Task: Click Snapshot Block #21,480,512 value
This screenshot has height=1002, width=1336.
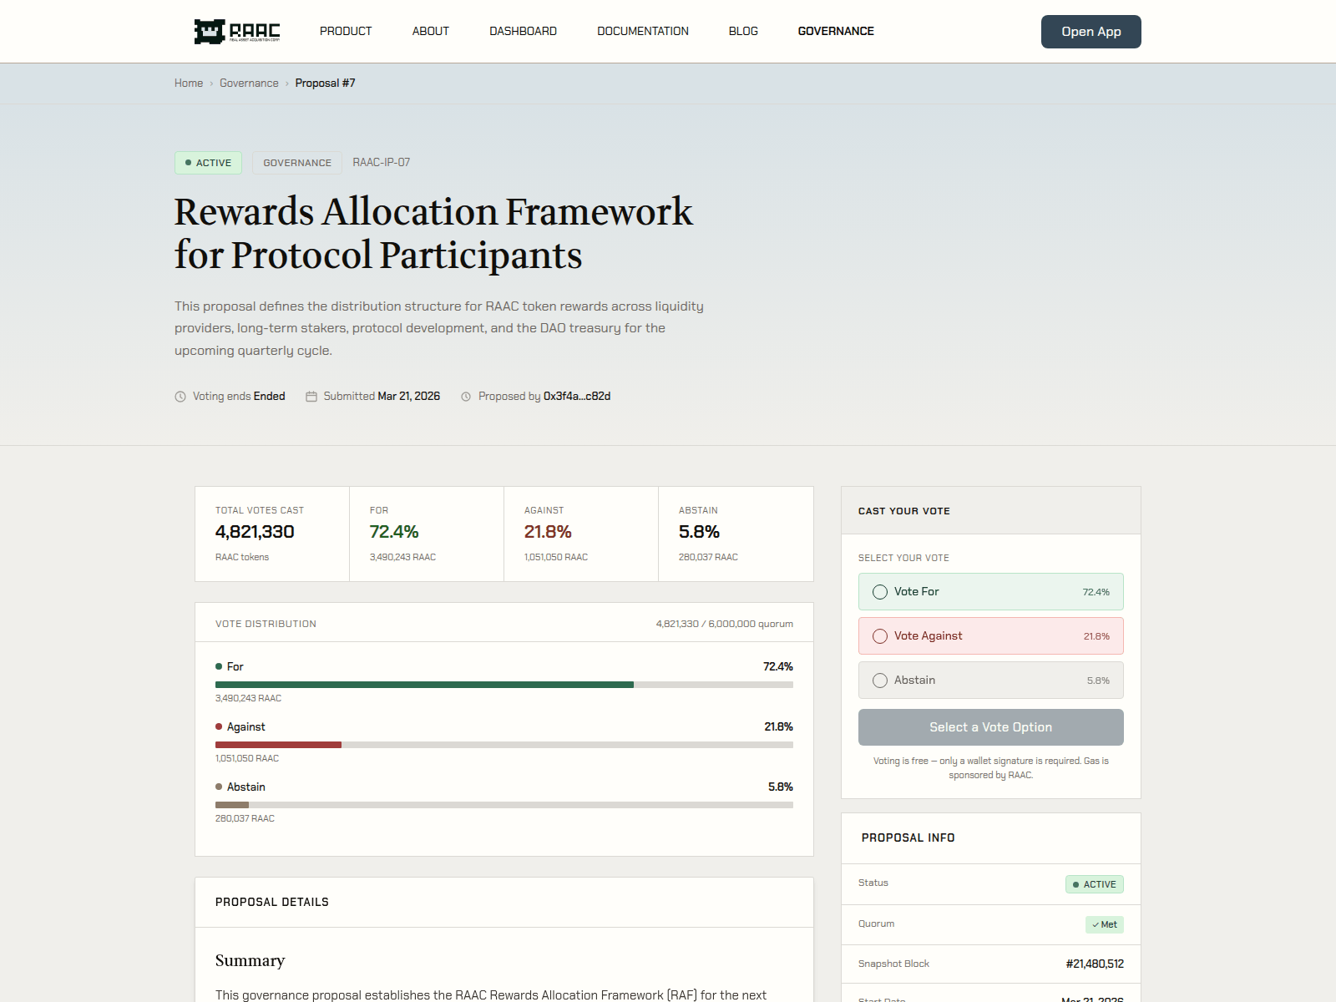Action: pyautogui.click(x=1095, y=964)
